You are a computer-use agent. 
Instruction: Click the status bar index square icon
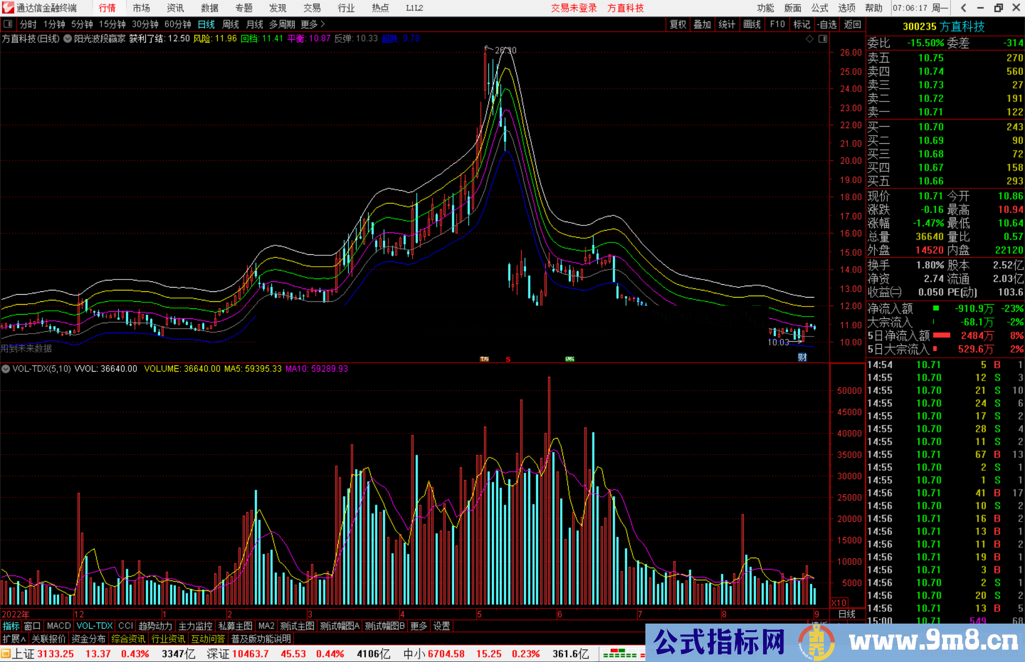point(6,654)
